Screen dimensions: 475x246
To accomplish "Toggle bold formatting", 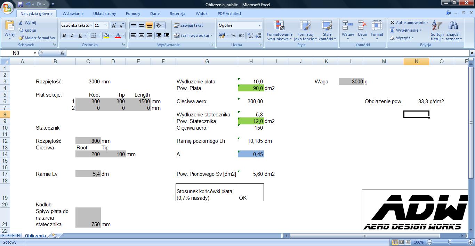I will tap(64, 35).
